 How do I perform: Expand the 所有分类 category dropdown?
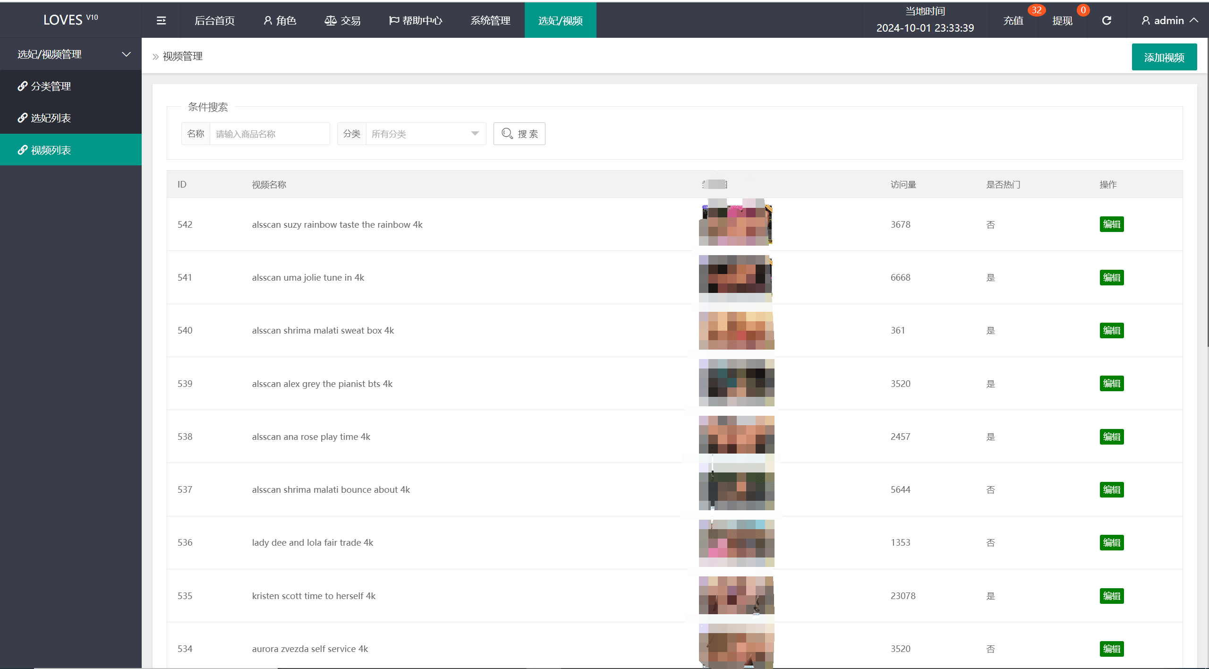tap(425, 134)
